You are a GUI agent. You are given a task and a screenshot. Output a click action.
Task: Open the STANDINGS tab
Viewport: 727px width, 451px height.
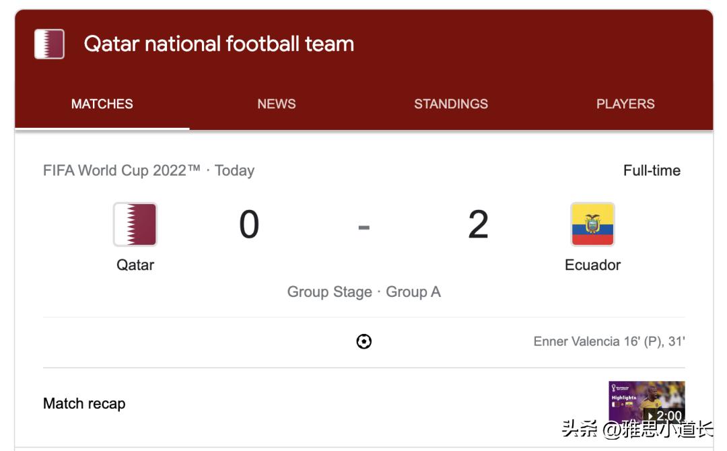[451, 104]
